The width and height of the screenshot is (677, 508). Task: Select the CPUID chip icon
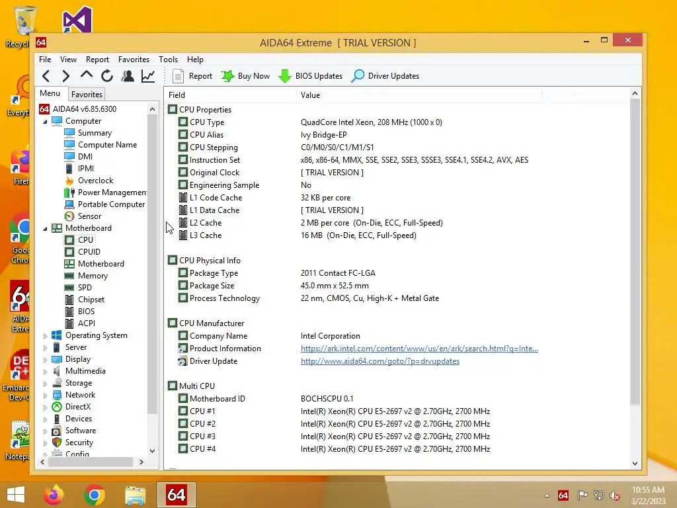(69, 252)
